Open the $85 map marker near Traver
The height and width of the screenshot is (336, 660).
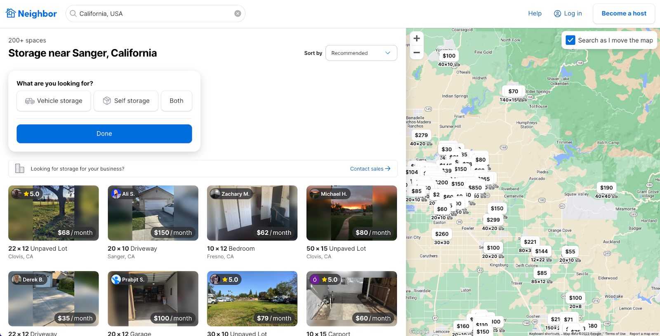coord(542,273)
